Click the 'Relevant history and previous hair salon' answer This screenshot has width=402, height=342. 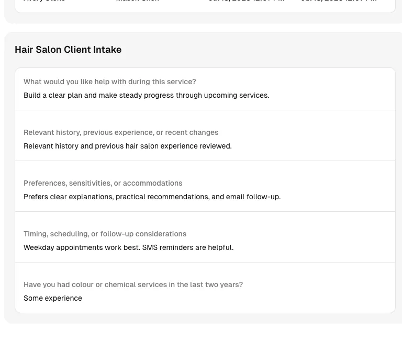point(128,146)
